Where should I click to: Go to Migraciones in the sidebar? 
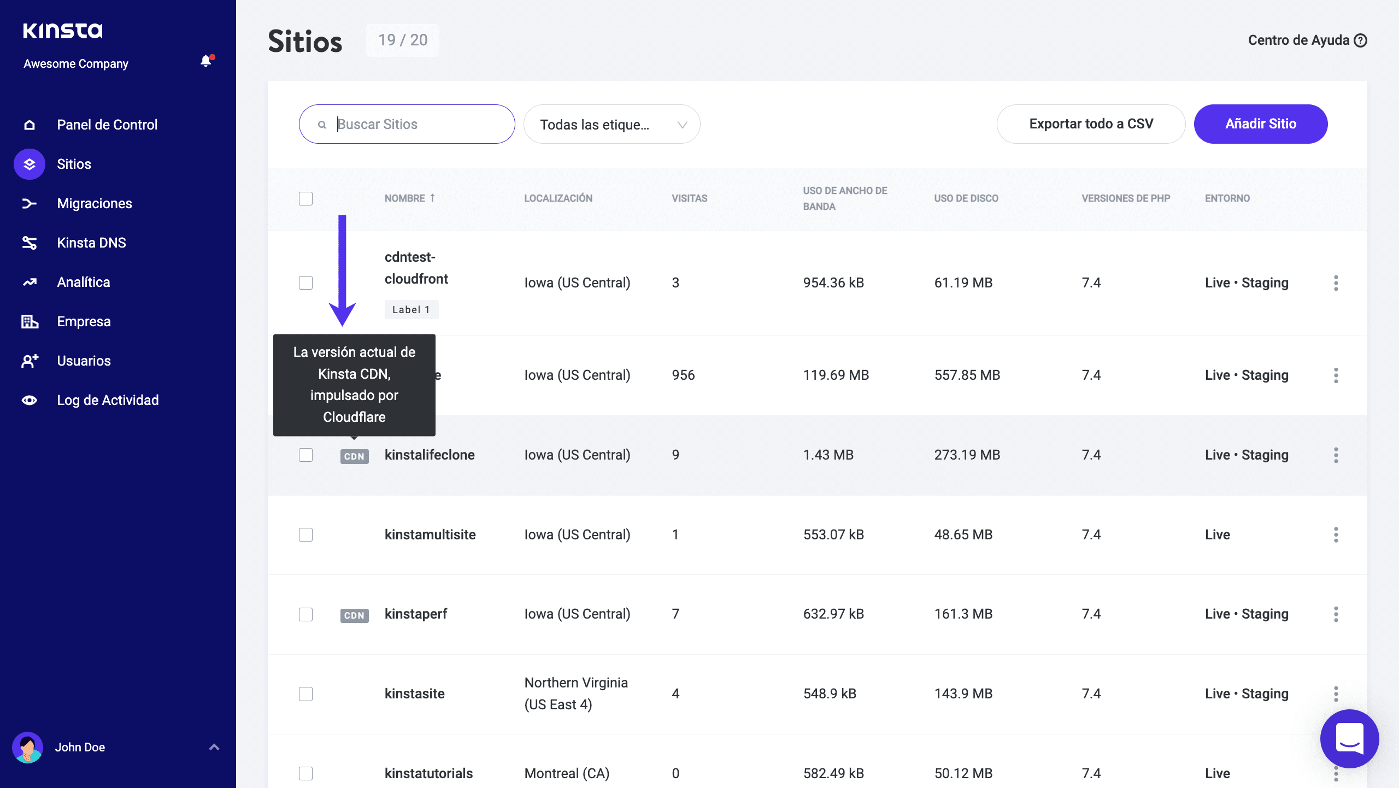tap(94, 203)
